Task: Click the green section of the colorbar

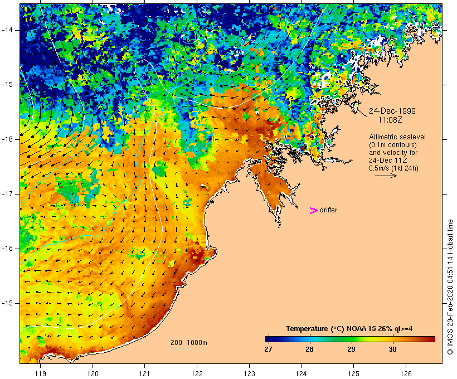Action: tap(347, 339)
